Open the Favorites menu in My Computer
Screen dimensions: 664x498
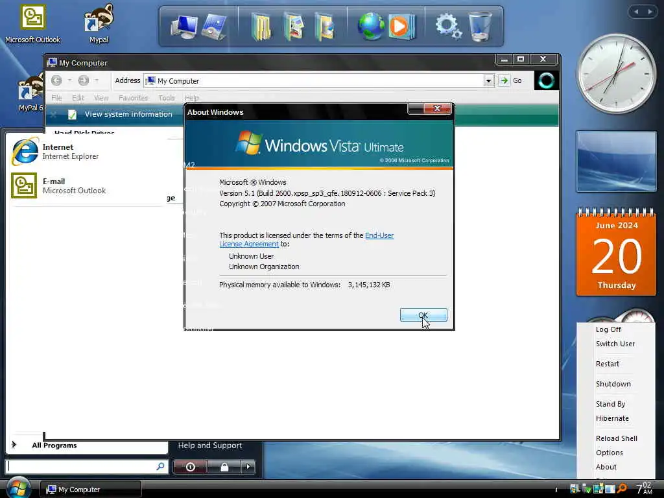click(133, 98)
